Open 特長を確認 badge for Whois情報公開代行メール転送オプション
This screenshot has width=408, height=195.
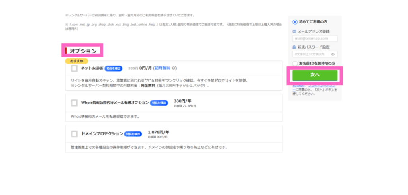click(159, 103)
